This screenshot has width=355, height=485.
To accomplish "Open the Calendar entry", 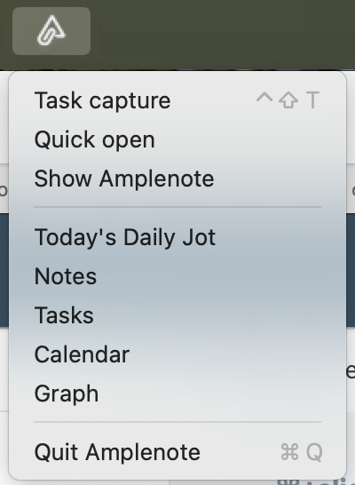I will [177, 354].
